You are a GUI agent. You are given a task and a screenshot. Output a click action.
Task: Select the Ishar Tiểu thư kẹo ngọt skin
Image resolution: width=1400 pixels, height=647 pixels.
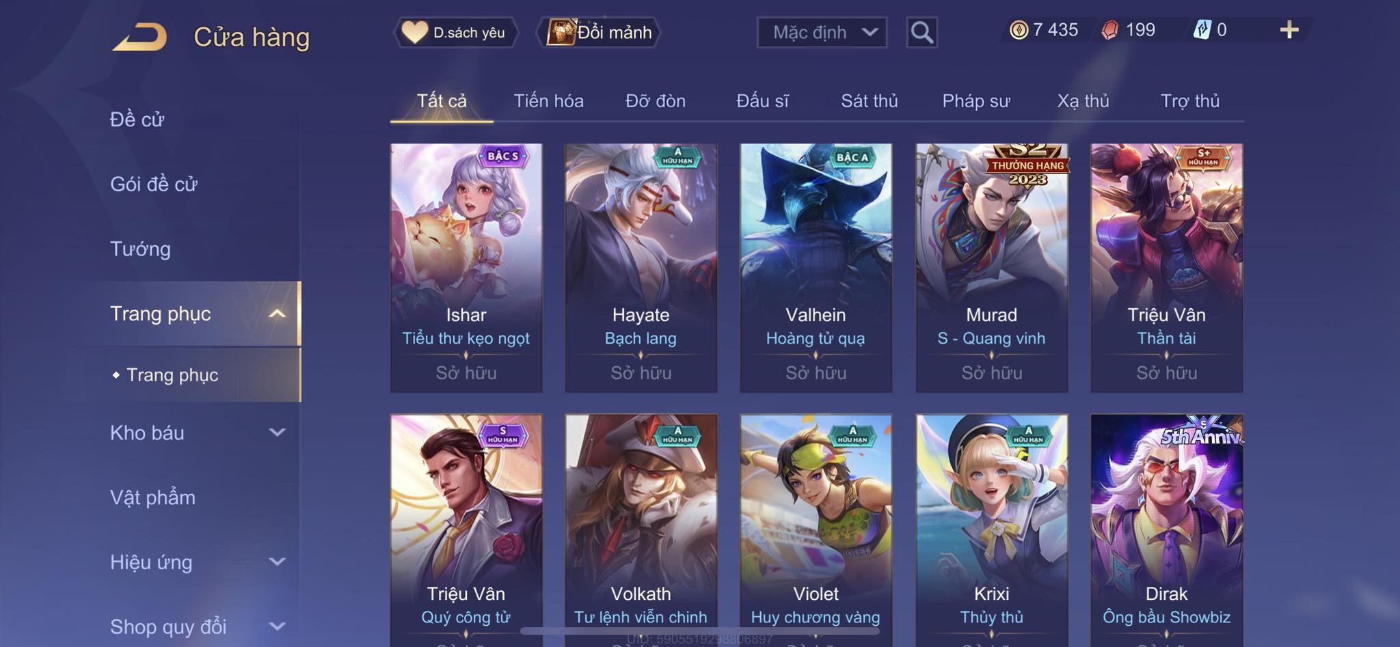tap(466, 268)
